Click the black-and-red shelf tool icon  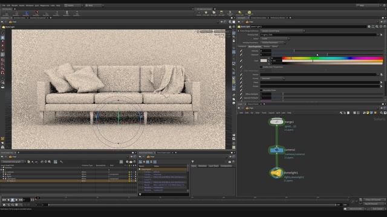[36, 13]
